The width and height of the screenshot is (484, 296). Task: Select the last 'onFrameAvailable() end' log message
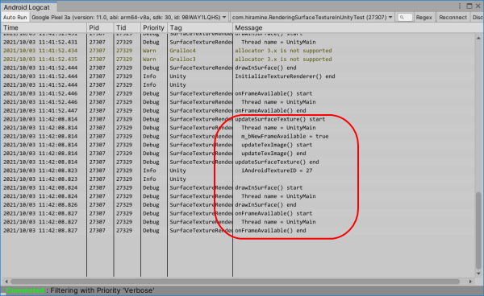coord(270,231)
